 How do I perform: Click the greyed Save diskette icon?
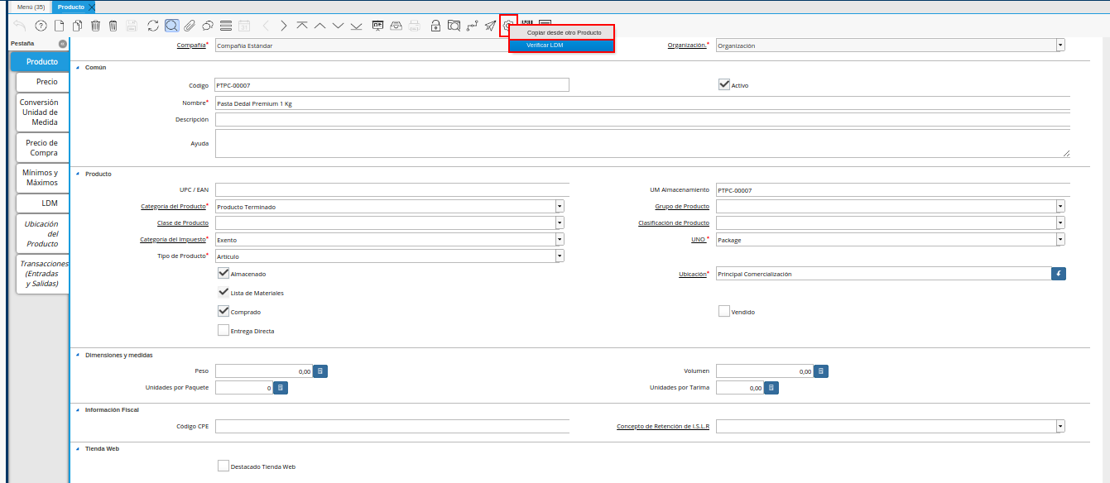[x=132, y=26]
